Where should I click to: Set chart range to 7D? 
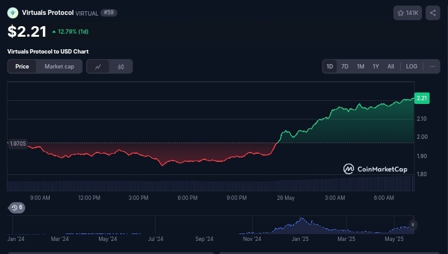(x=345, y=66)
